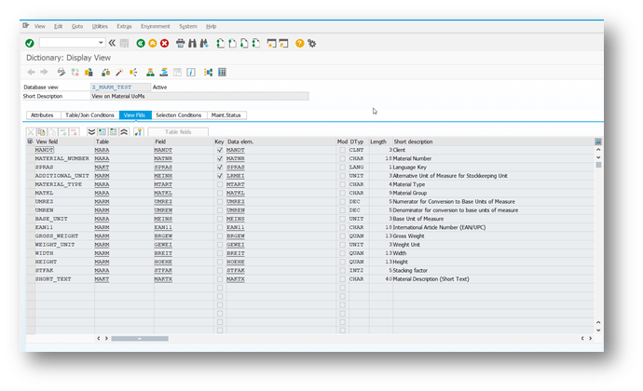Click the Create New Session icon

tap(271, 43)
